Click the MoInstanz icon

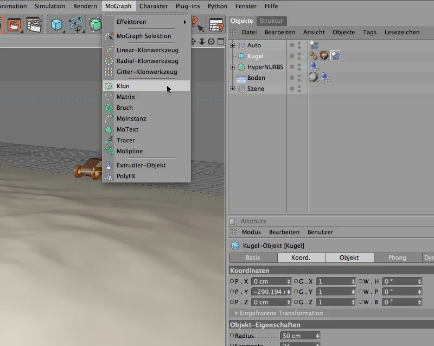click(x=109, y=118)
